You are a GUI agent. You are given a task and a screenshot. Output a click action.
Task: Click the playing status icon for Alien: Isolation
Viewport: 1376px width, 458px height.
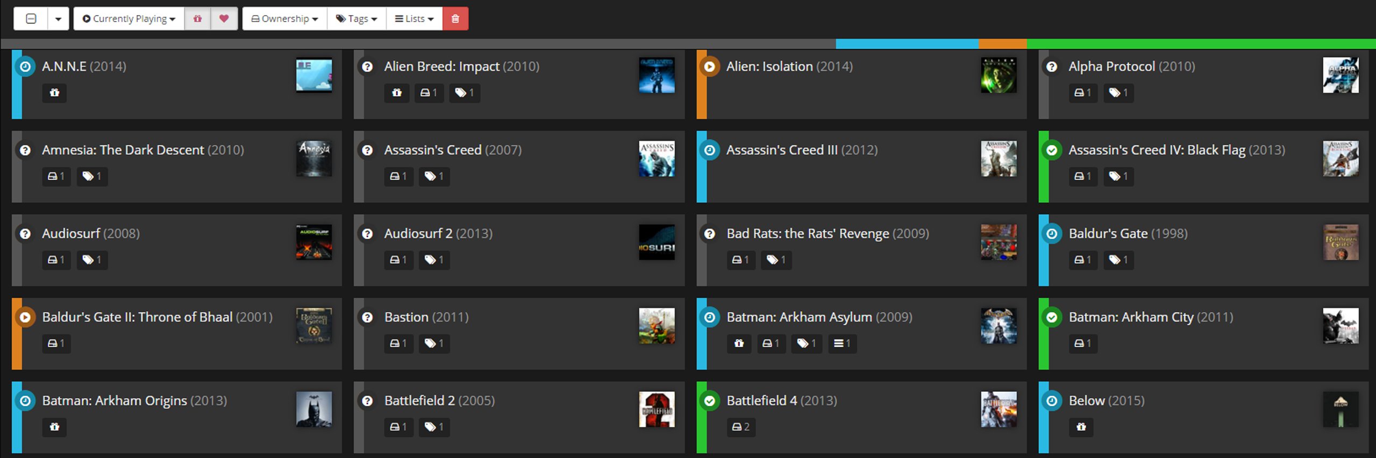pyautogui.click(x=709, y=67)
